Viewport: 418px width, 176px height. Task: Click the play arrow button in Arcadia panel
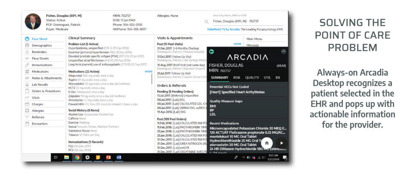[x=282, y=143]
